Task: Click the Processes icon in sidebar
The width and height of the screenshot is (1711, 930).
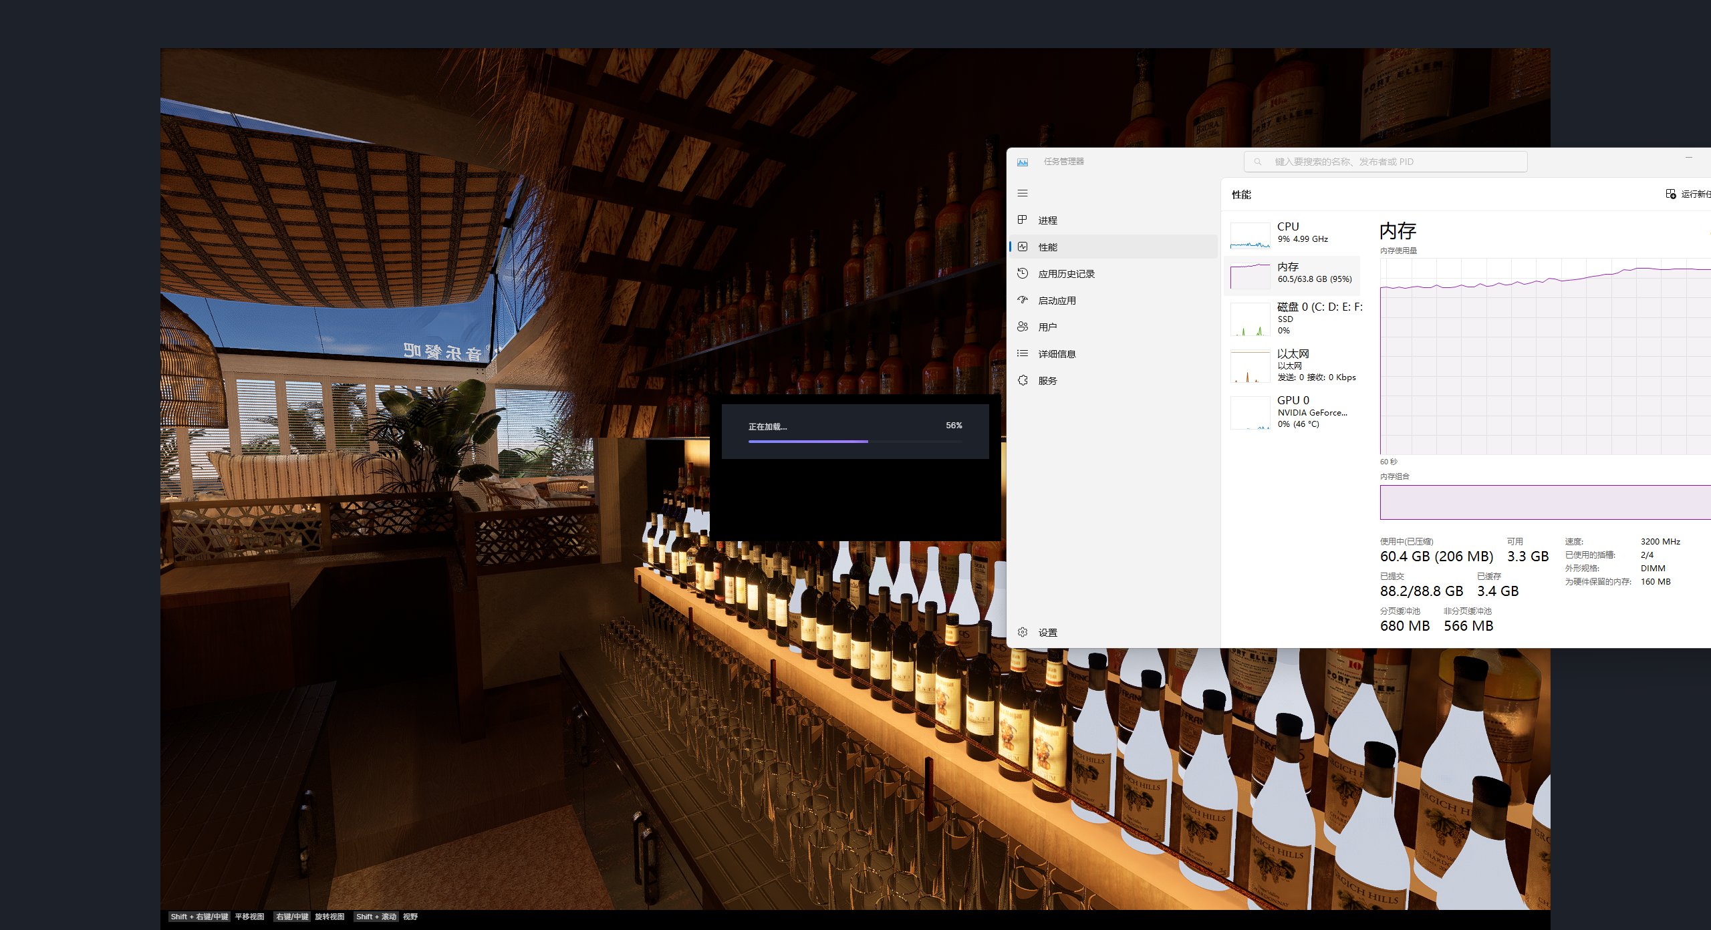Action: point(1023,220)
